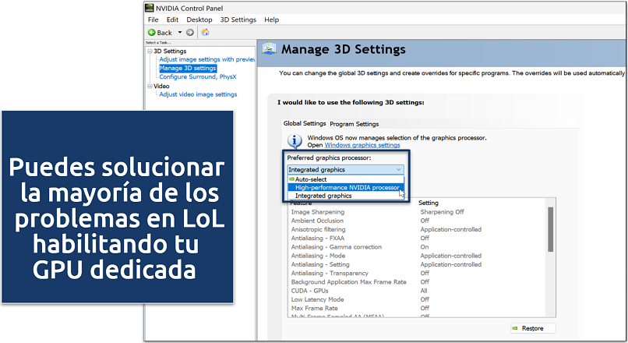Open the Desktop menu
The width and height of the screenshot is (628, 343).
[x=199, y=19]
